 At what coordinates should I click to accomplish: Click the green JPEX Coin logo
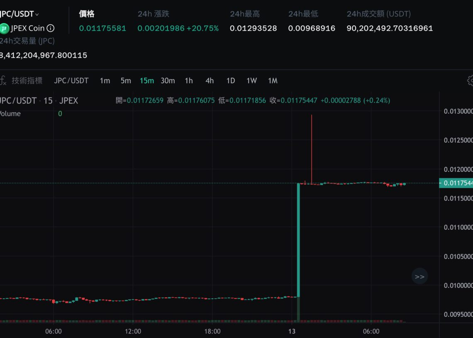tap(4, 29)
